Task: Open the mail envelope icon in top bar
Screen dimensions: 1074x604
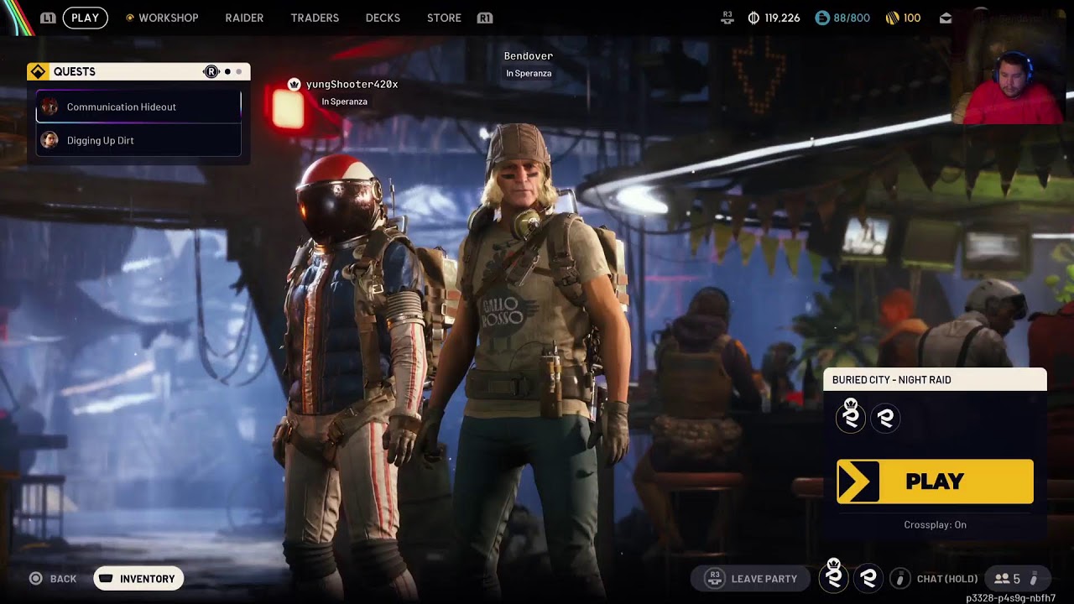Action: [946, 18]
